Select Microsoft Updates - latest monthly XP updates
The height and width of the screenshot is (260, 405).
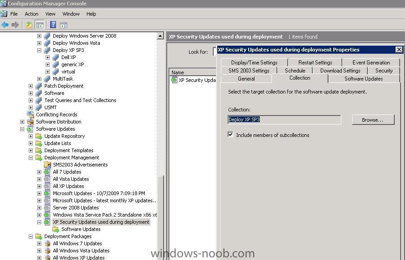(104, 200)
